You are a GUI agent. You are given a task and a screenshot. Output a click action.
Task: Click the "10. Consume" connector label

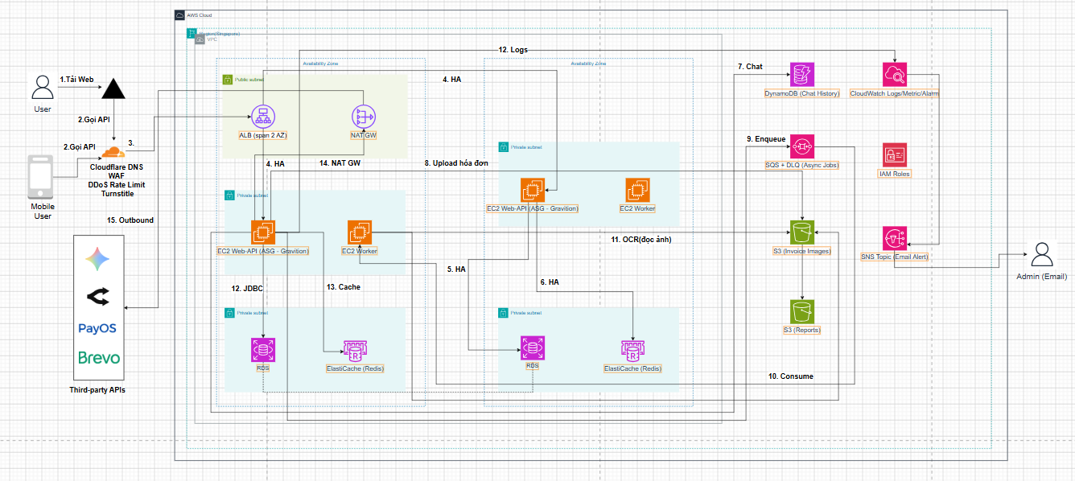pyautogui.click(x=789, y=376)
